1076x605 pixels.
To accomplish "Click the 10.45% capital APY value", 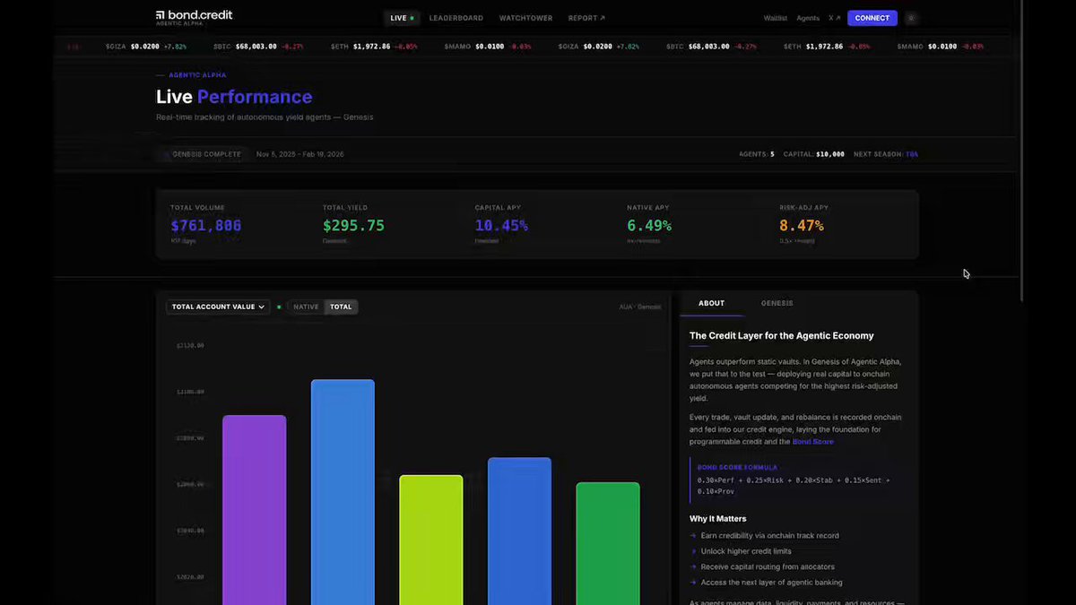I will (x=501, y=226).
